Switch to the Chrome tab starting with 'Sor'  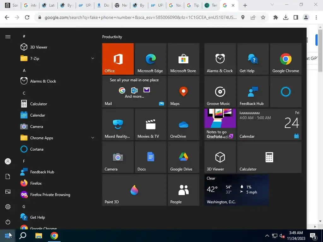[12, 5]
